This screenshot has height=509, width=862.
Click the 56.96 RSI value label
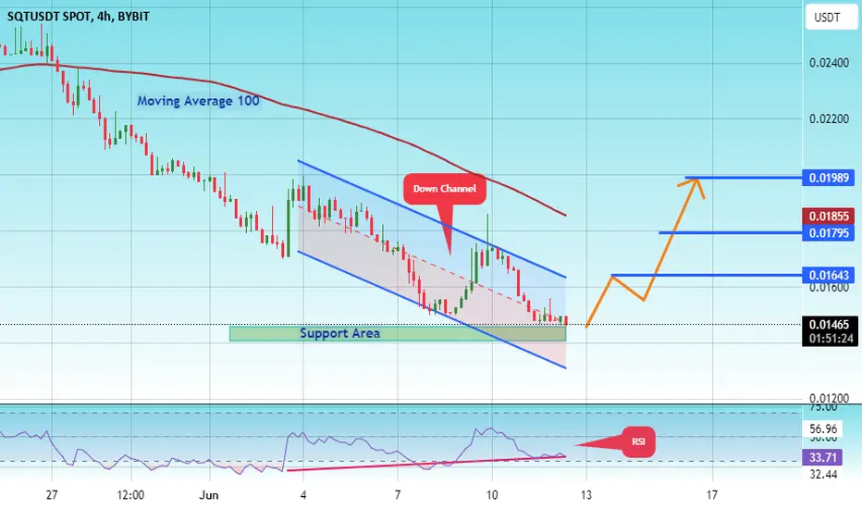[823, 428]
